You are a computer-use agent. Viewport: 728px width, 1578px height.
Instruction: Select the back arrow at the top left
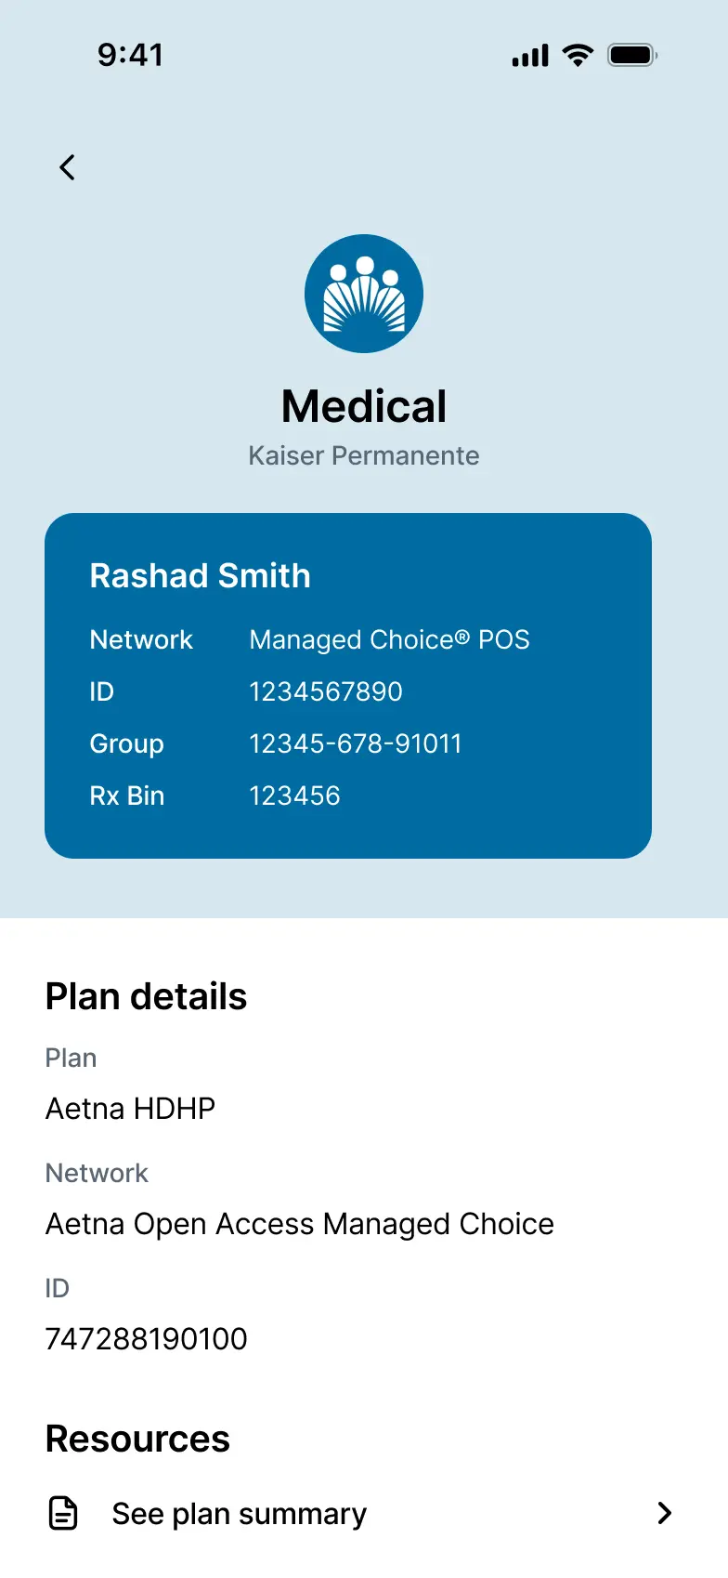point(66,167)
